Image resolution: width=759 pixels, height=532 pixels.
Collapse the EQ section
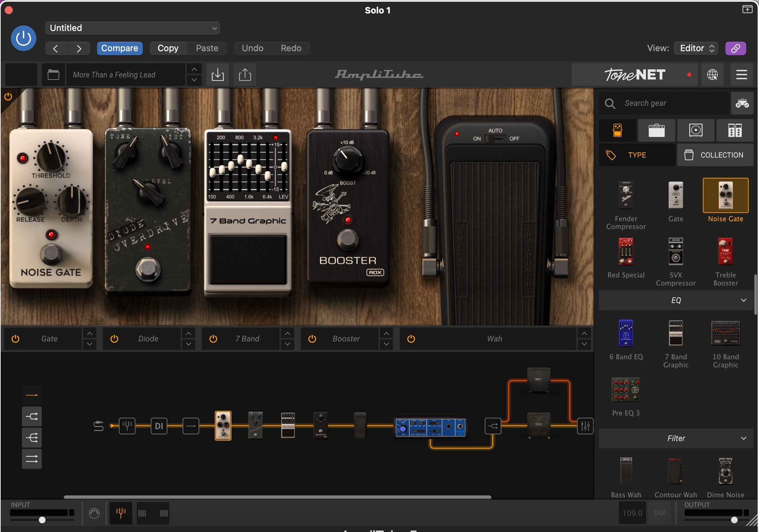tap(676, 300)
